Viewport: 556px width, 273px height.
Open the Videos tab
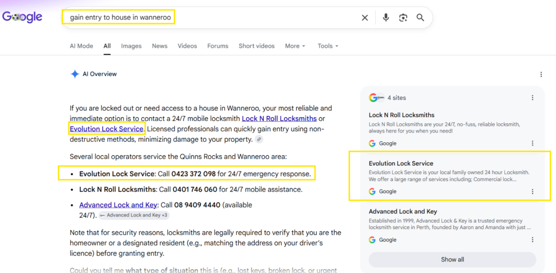(187, 46)
